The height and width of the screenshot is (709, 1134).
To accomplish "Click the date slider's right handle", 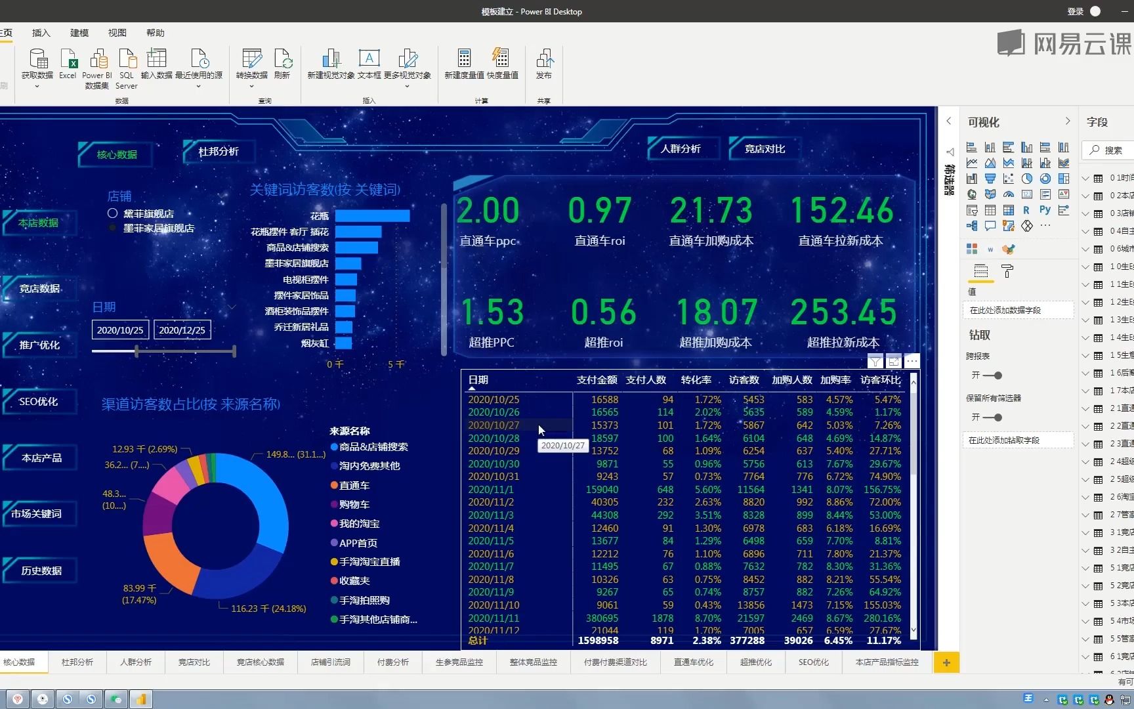I will [x=234, y=351].
